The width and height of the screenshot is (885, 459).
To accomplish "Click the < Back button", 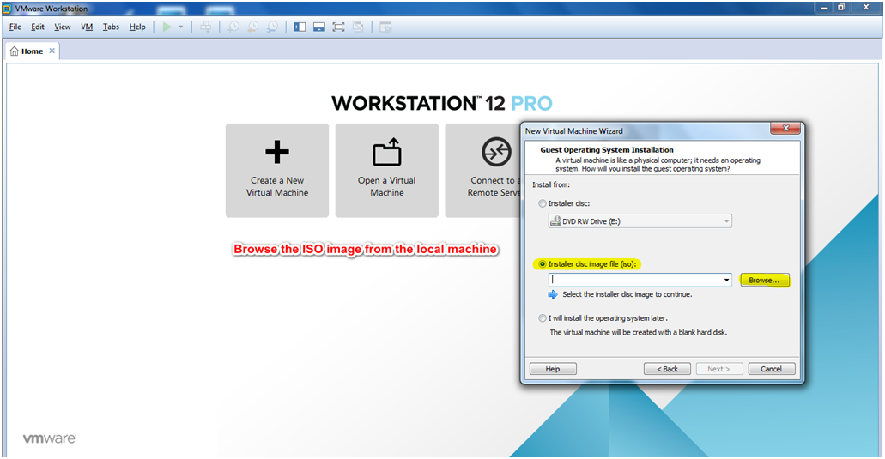I will pyautogui.click(x=667, y=369).
